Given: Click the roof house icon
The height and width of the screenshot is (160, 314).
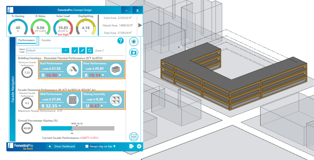Looking at the screenshot, I should pyautogui.click(x=72, y=69).
